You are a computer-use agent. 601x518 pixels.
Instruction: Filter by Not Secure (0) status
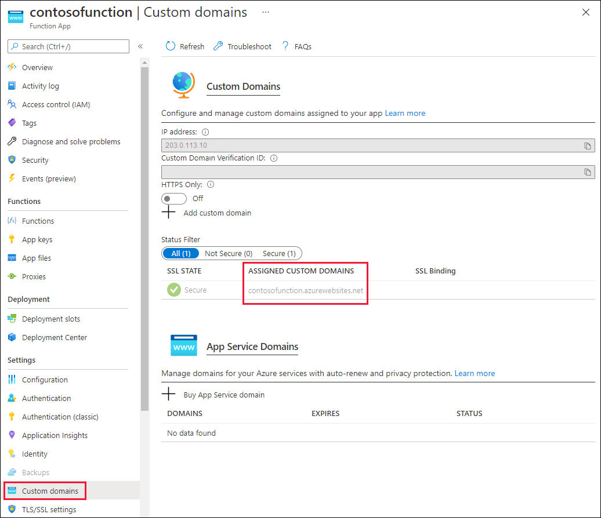[228, 253]
